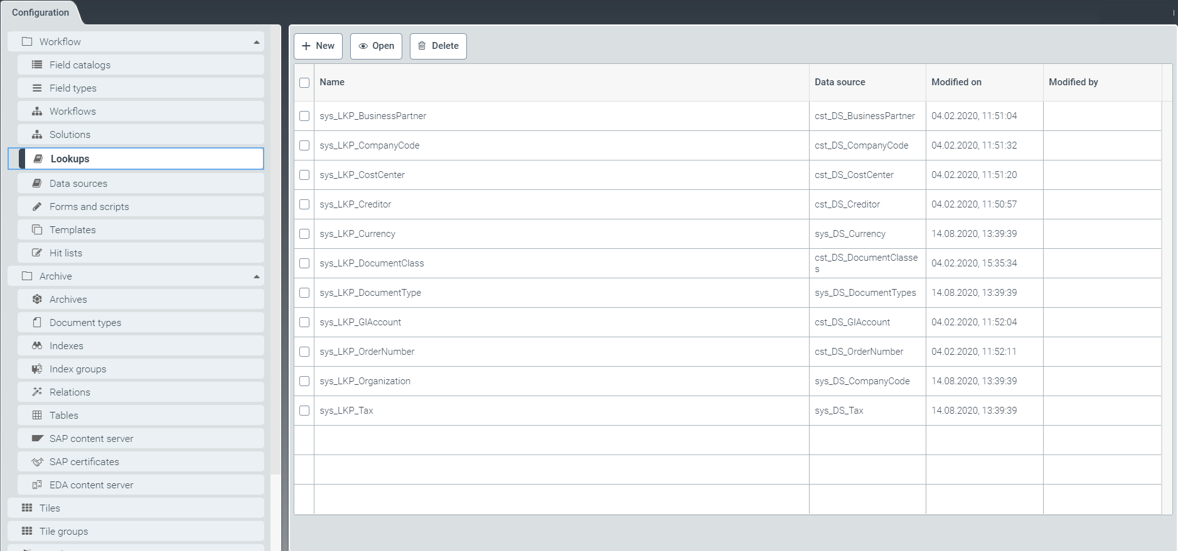Click the Field catalogs list icon
This screenshot has height=551, width=1178.
[x=37, y=65]
